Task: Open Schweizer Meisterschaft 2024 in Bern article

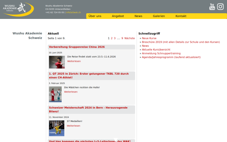Action: tap(88, 109)
